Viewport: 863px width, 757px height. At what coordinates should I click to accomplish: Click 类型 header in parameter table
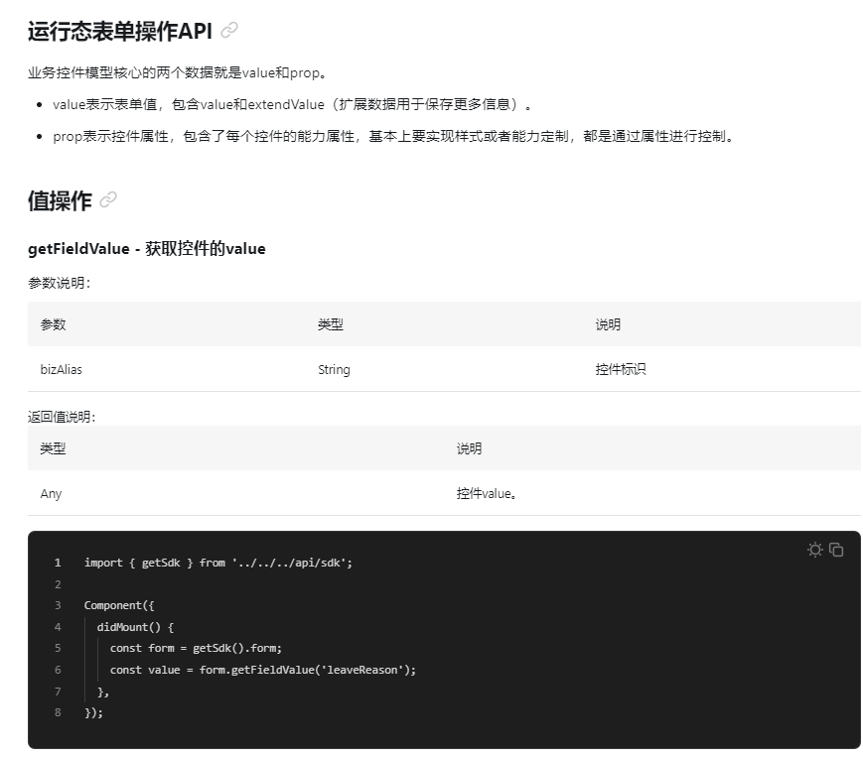[x=331, y=324]
